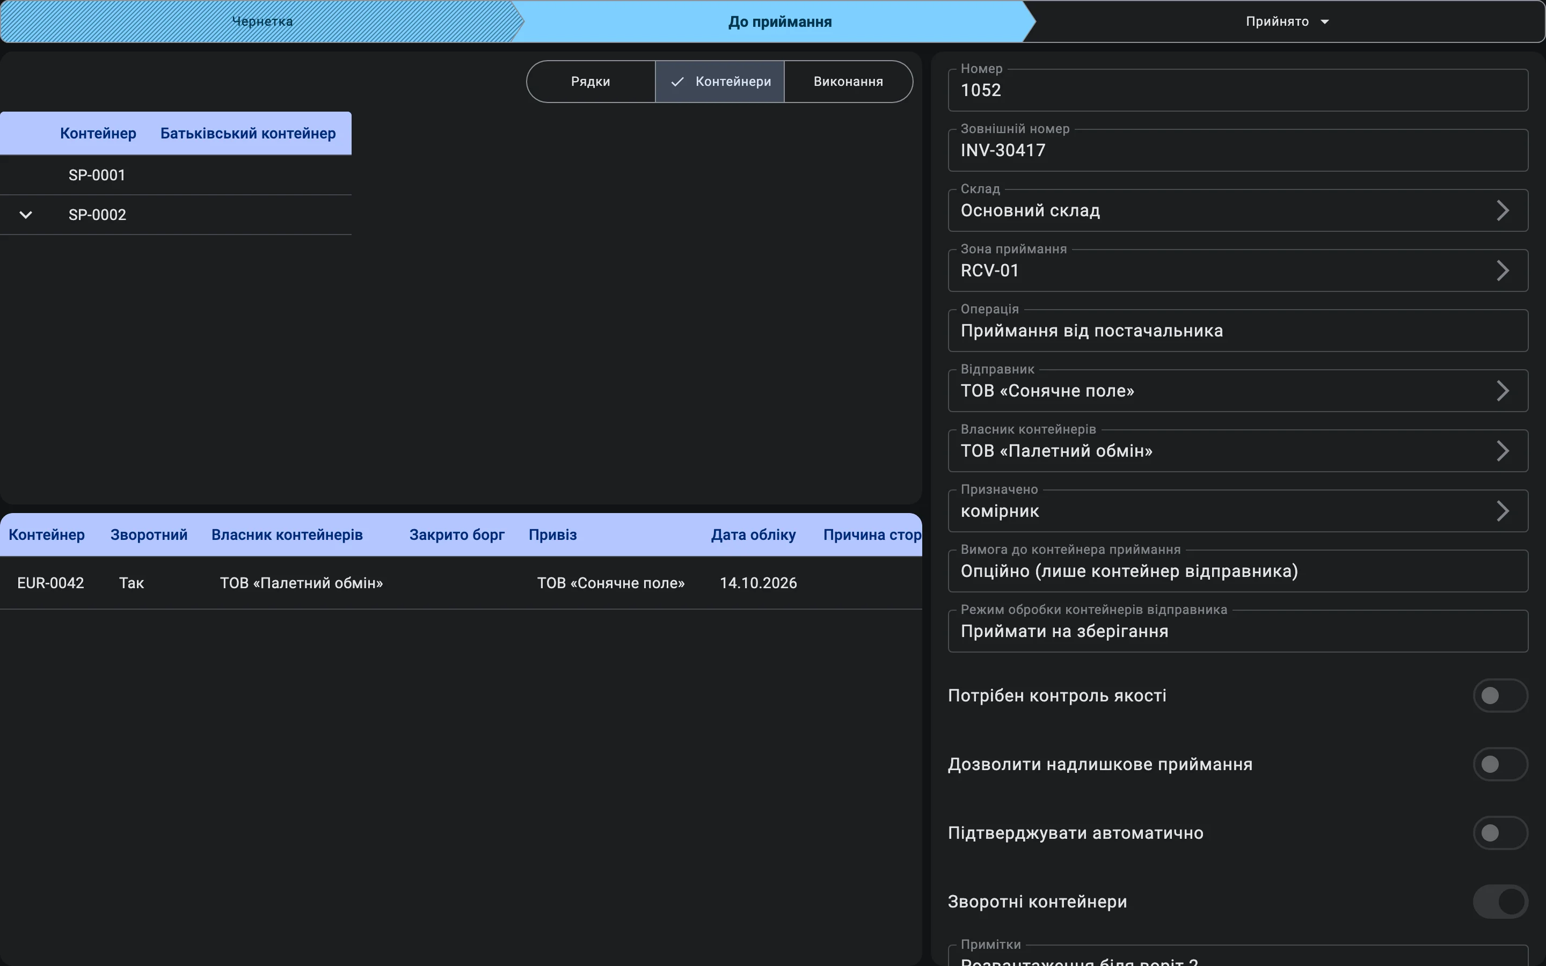Sort by Контейнер header in upper table
The image size is (1546, 966).
click(98, 134)
